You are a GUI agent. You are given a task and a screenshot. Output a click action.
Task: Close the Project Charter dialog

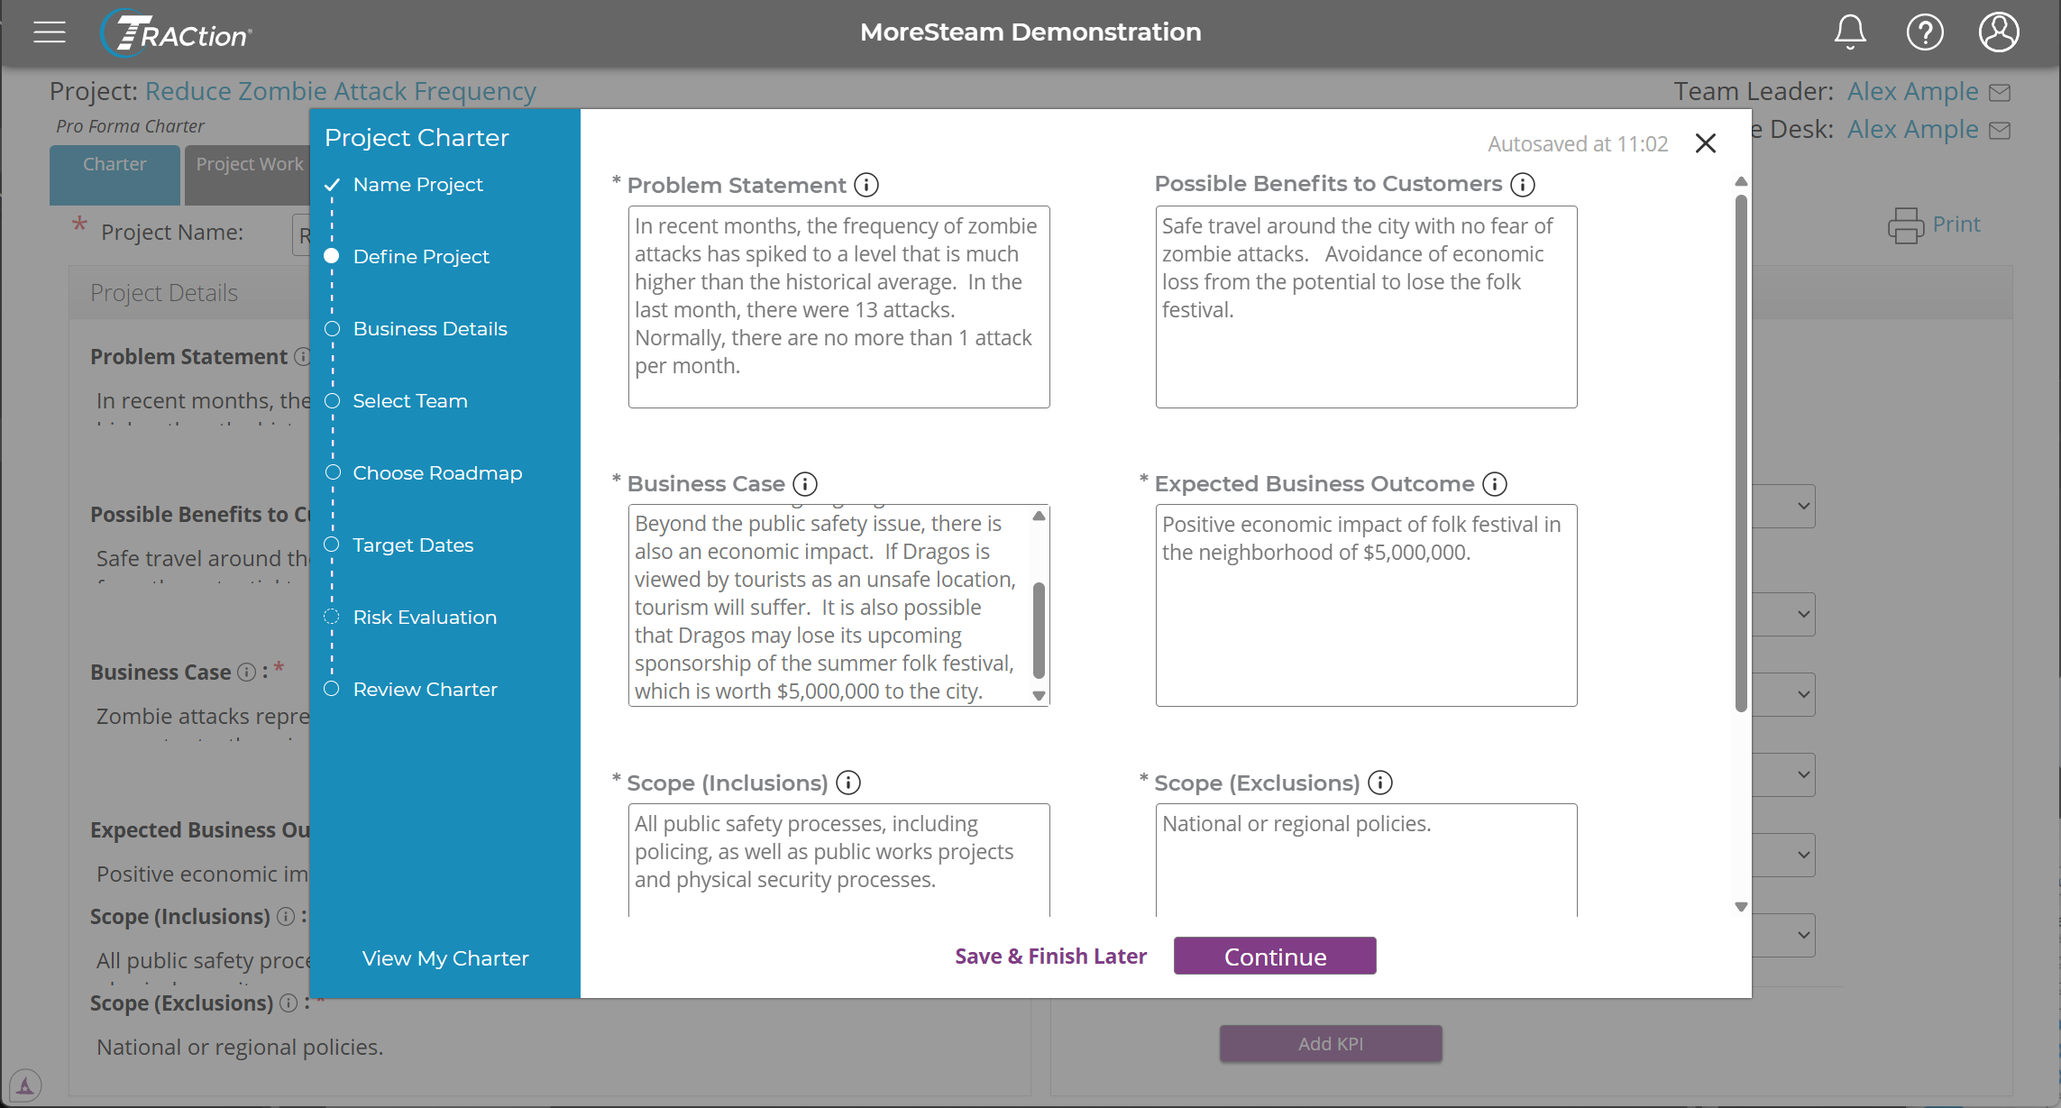coord(1705,143)
